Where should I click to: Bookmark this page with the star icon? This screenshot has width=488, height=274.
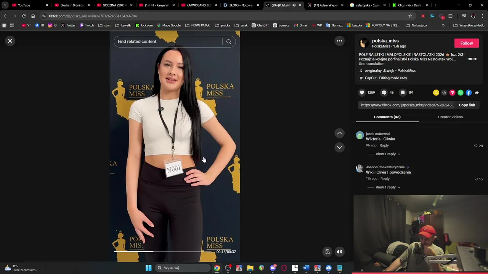[x=410, y=16]
